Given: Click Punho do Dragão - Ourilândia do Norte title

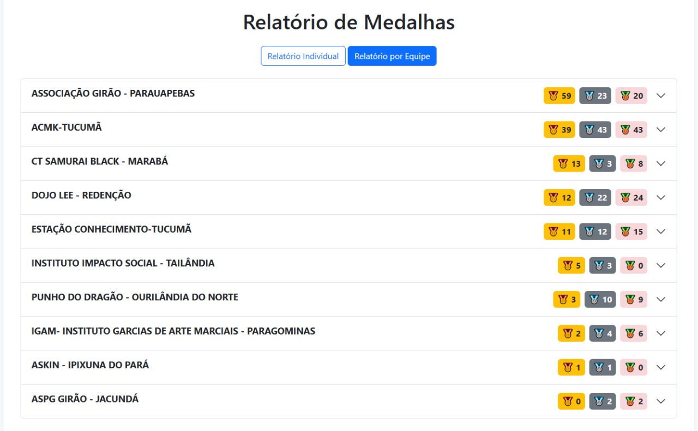Looking at the screenshot, I should [135, 298].
